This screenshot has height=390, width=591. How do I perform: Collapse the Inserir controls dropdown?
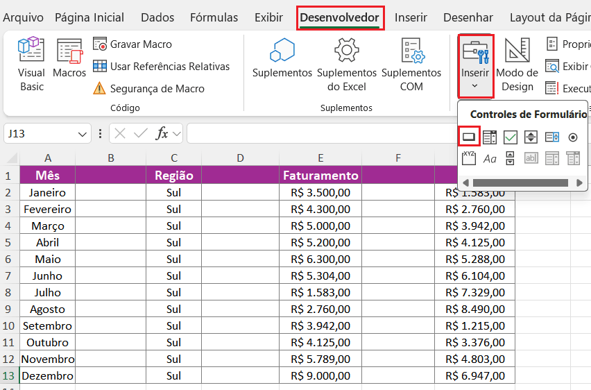(475, 66)
